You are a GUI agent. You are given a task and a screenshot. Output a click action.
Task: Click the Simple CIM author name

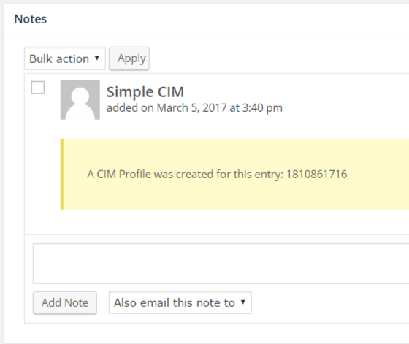pos(145,92)
